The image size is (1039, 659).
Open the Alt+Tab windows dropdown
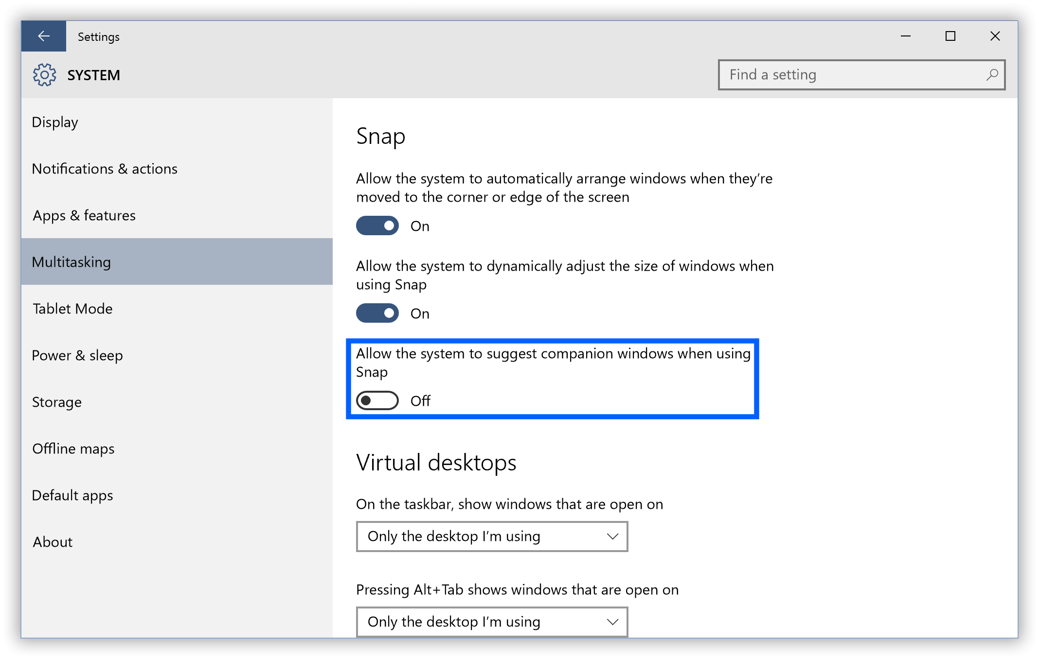(492, 622)
